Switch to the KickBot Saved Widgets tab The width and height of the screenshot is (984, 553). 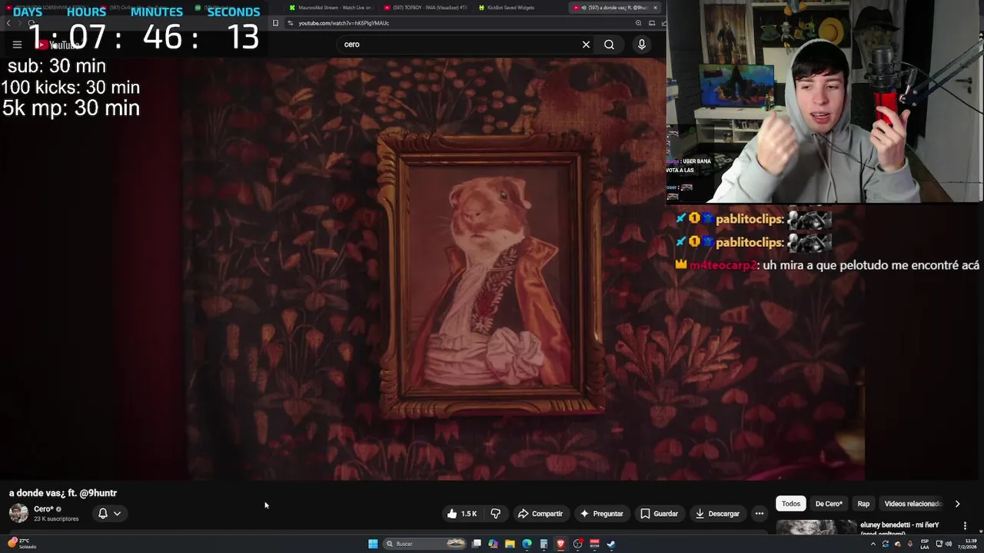pos(519,8)
